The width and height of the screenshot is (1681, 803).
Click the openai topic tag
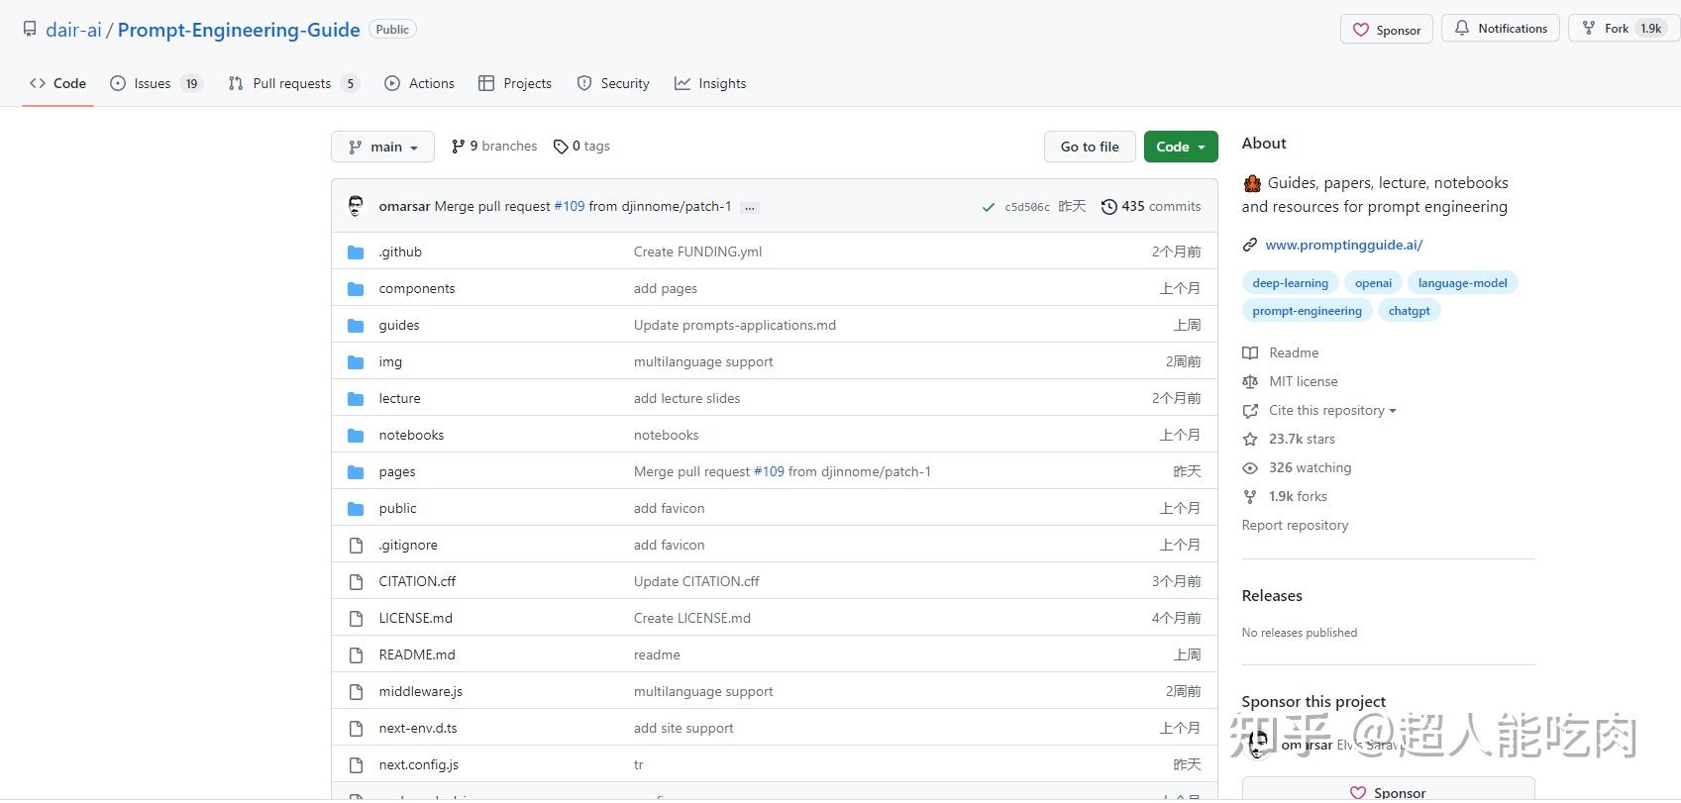(1373, 283)
